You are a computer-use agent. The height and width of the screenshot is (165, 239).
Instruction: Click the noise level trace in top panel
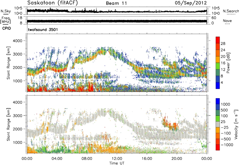(117, 11)
